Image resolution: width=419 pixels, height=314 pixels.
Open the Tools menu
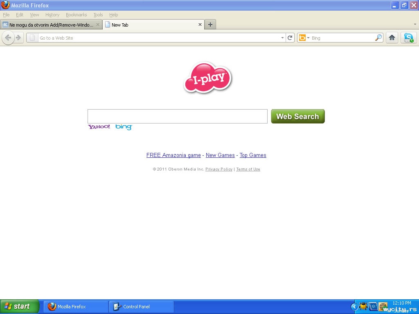click(98, 15)
